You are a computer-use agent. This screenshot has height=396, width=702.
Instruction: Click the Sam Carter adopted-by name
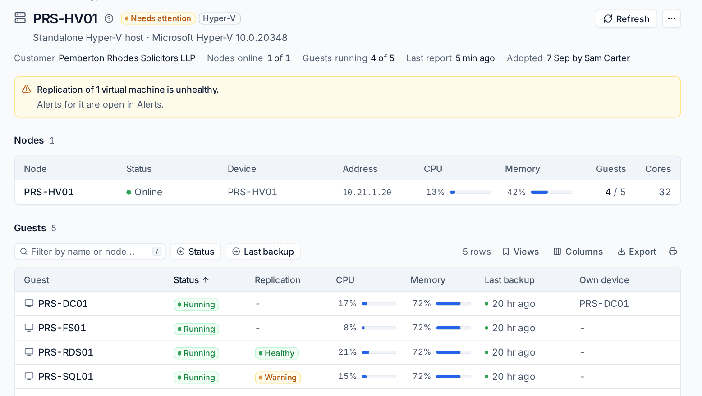[607, 58]
